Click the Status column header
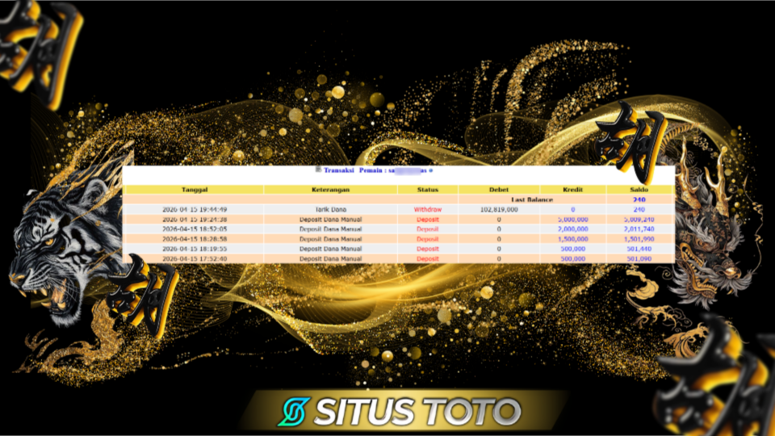775x436 pixels. tap(427, 190)
